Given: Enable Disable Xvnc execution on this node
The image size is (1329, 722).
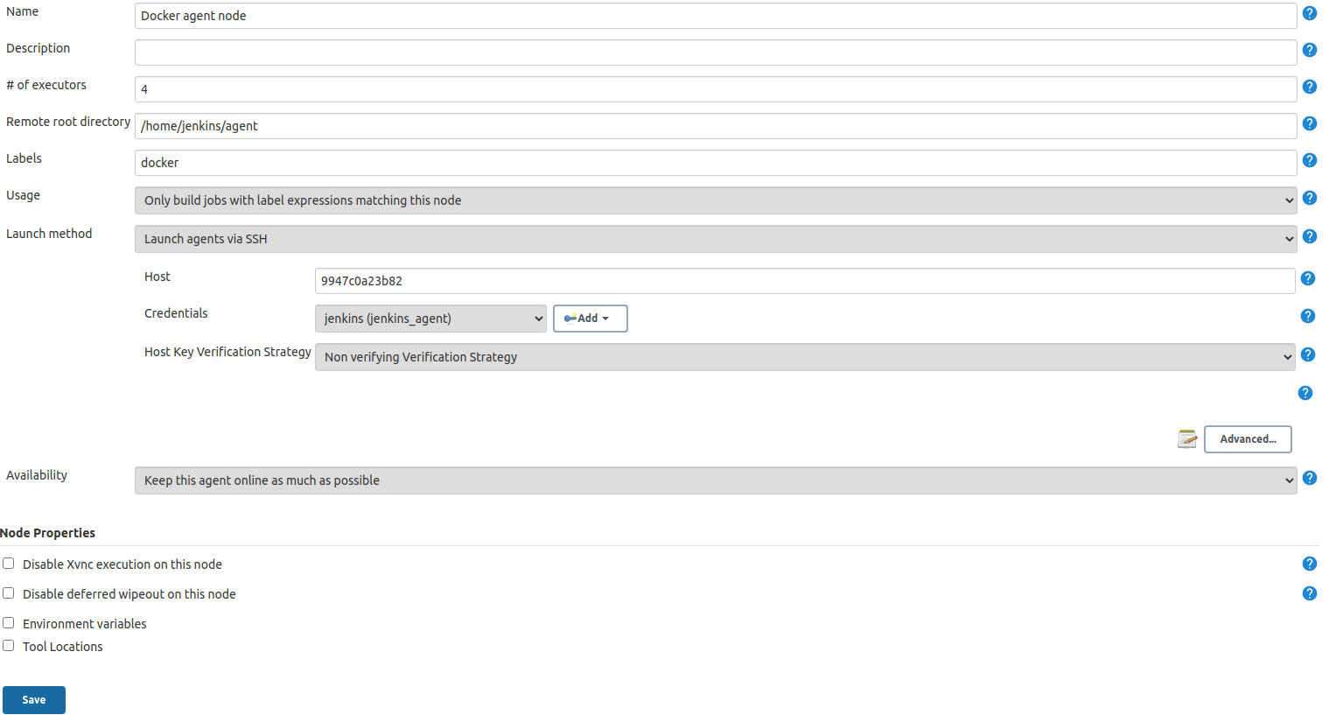Looking at the screenshot, I should (8, 564).
